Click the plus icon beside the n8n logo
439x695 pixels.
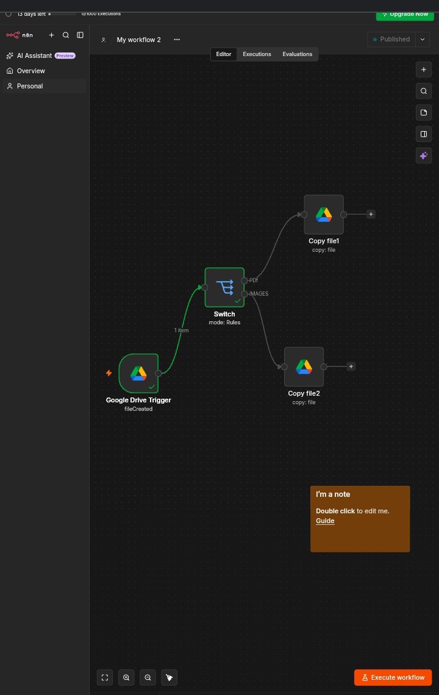point(51,35)
